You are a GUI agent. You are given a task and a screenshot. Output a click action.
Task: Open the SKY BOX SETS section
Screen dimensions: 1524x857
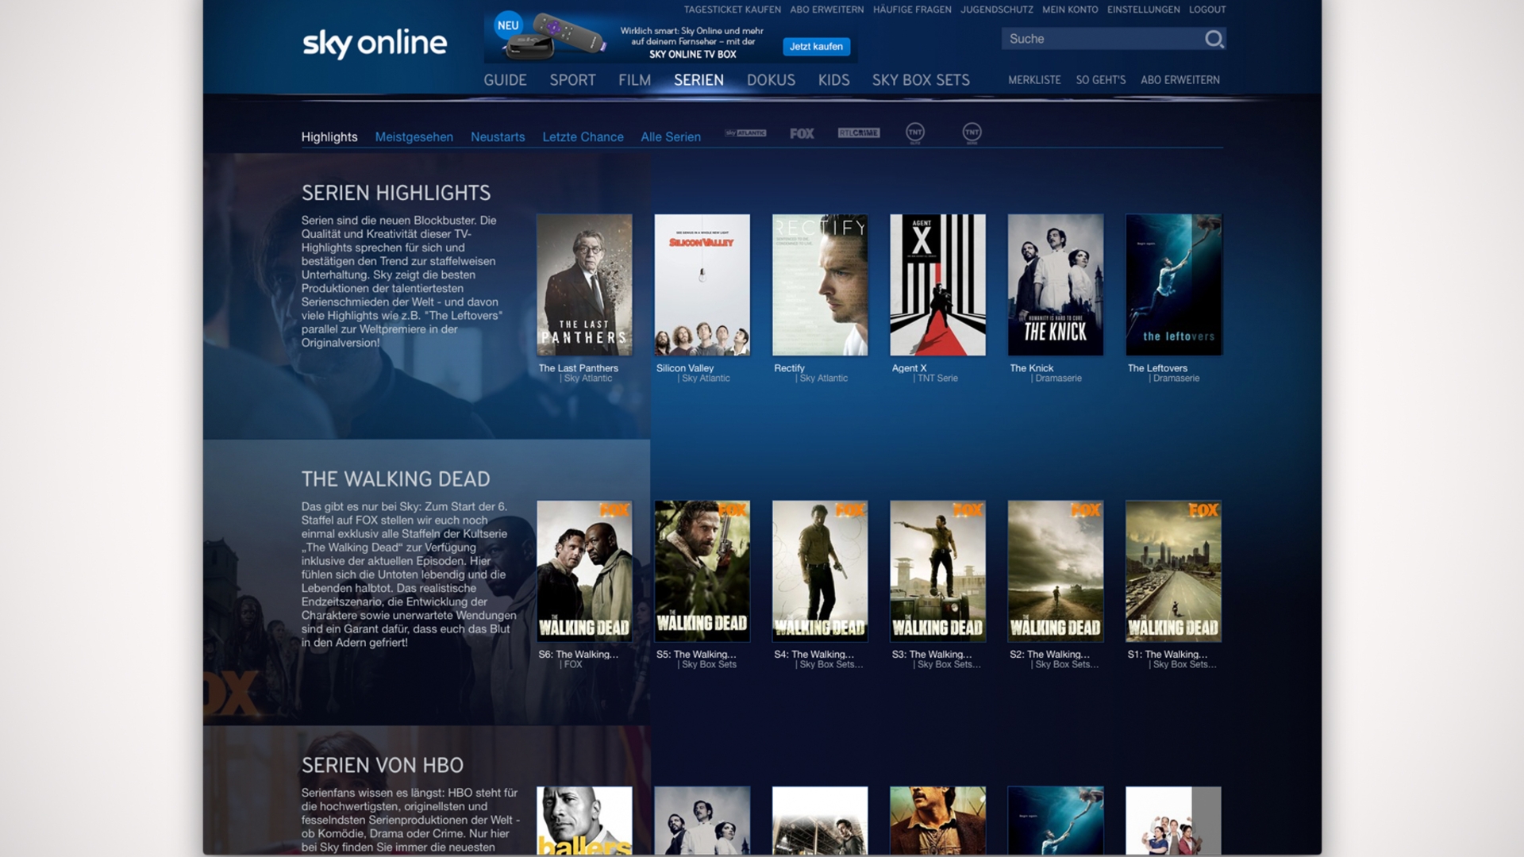pos(921,80)
